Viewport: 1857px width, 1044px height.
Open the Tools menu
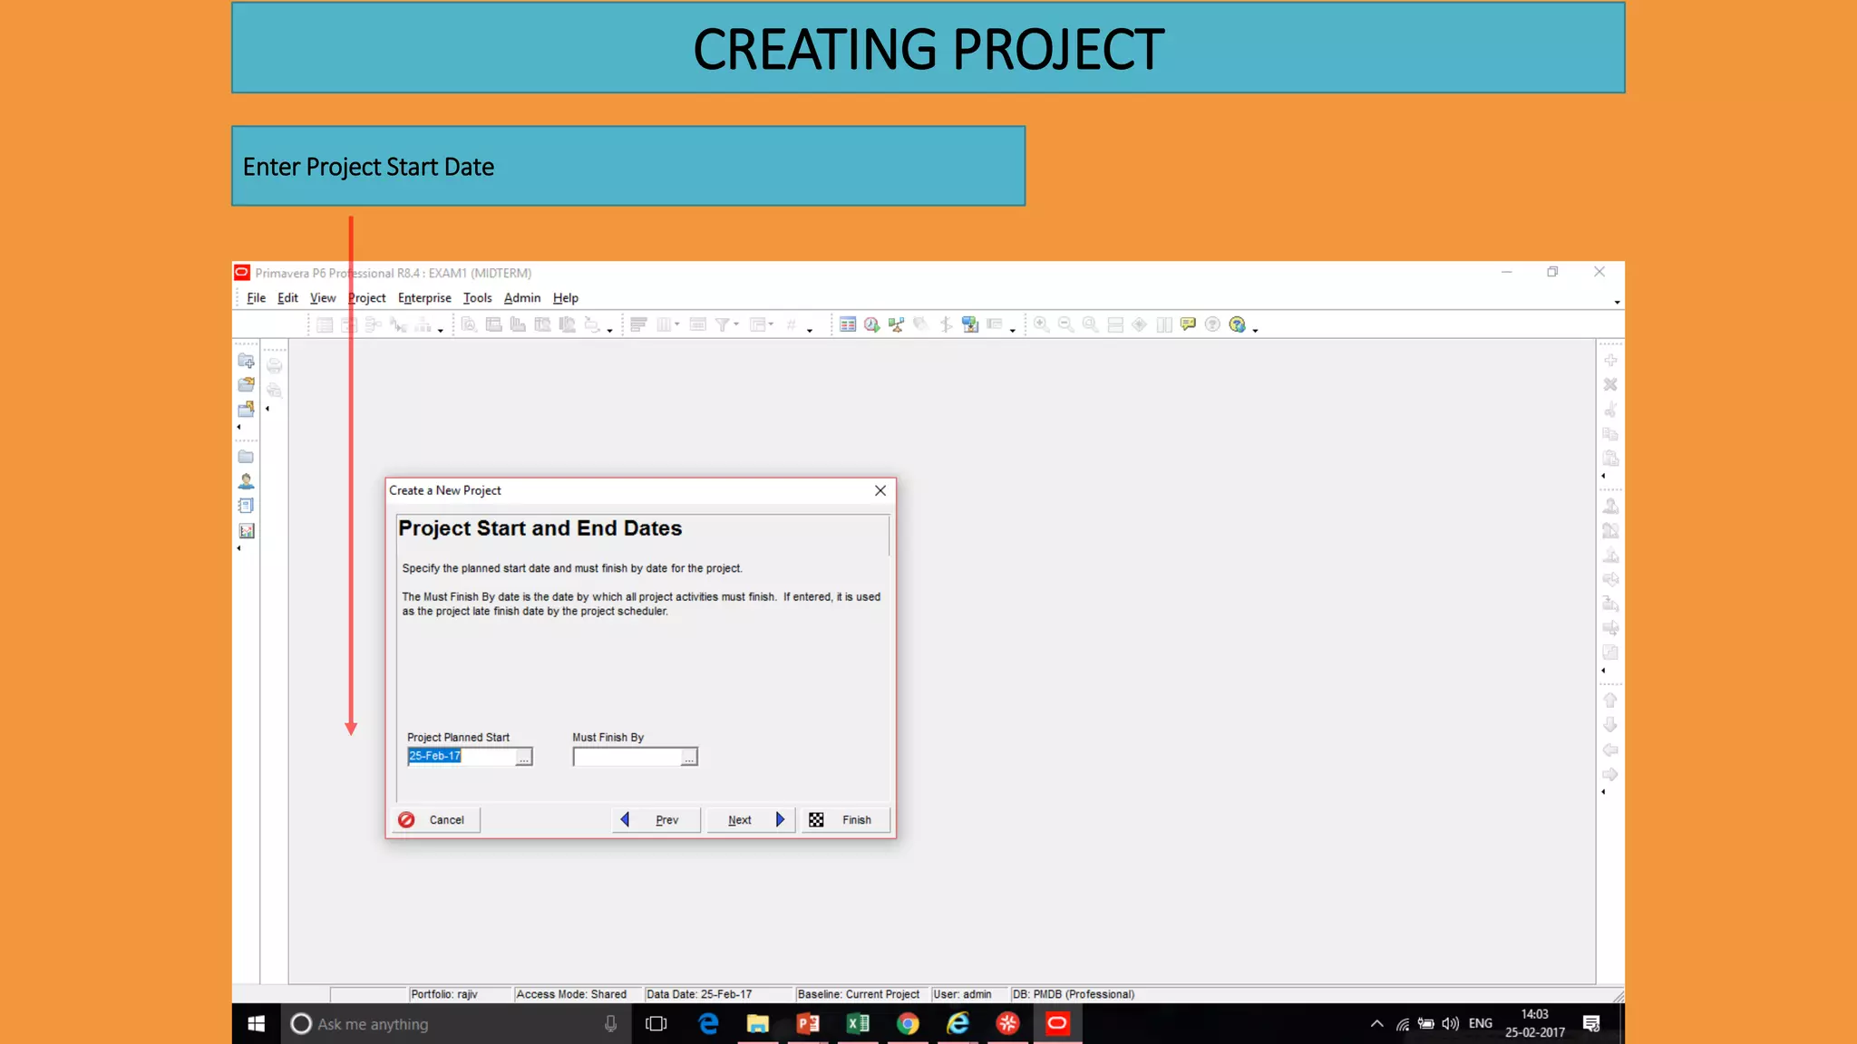(477, 298)
